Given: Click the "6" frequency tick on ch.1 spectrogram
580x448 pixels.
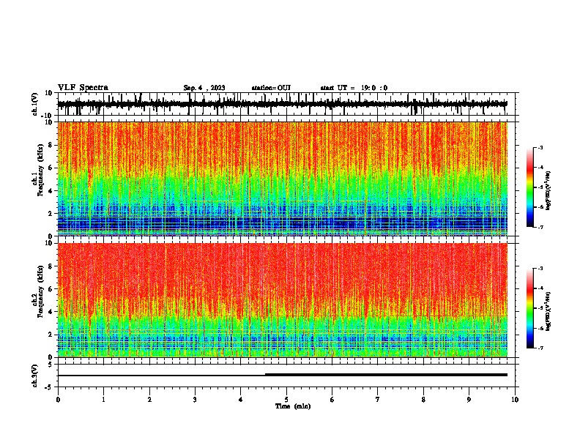Looking at the screenshot, I should coord(51,168).
